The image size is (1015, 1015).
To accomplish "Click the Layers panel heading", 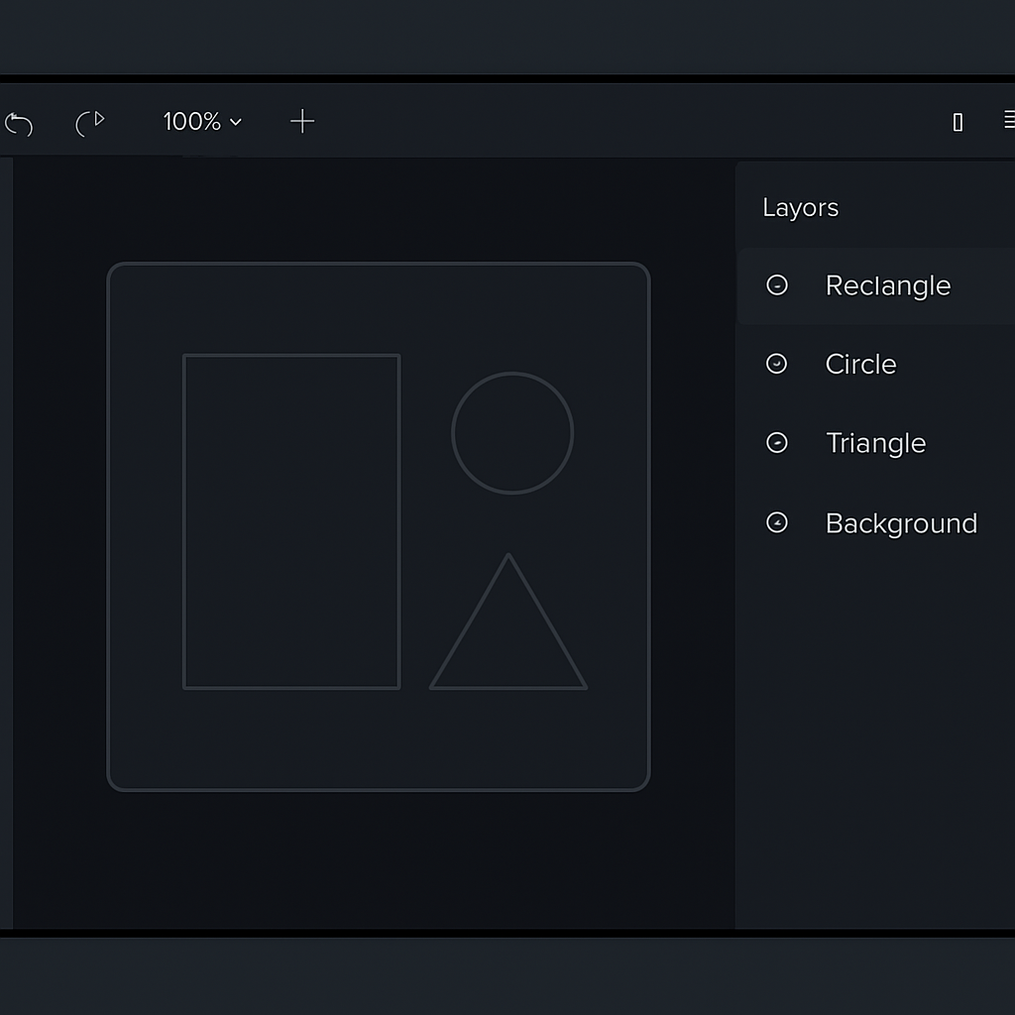I will [801, 208].
